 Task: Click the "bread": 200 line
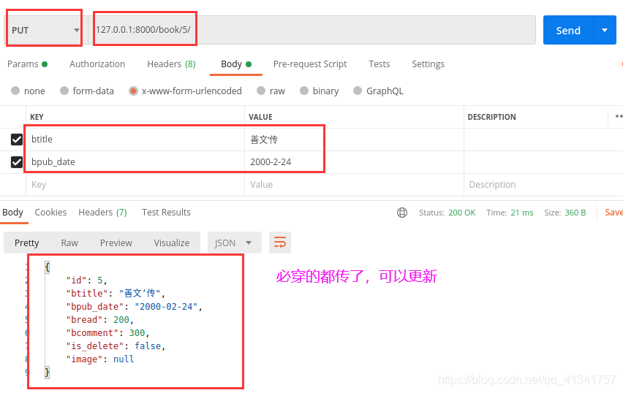tap(99, 319)
